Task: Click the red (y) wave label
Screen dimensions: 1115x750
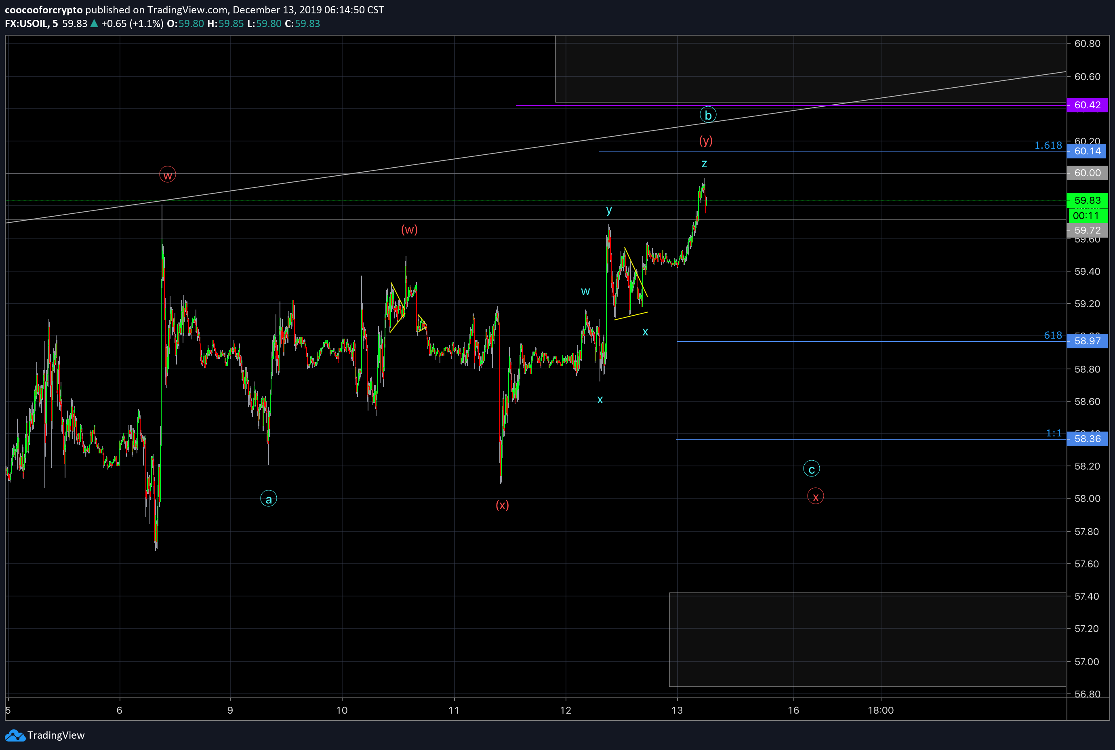Action: click(706, 141)
